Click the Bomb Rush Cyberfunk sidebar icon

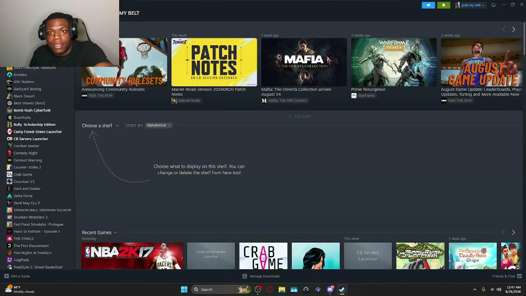coord(9,110)
